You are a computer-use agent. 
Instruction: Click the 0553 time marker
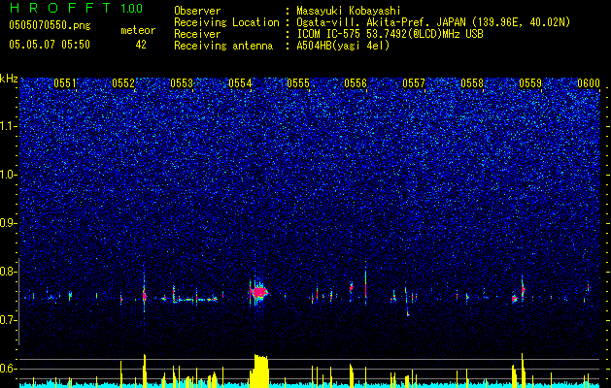click(182, 83)
